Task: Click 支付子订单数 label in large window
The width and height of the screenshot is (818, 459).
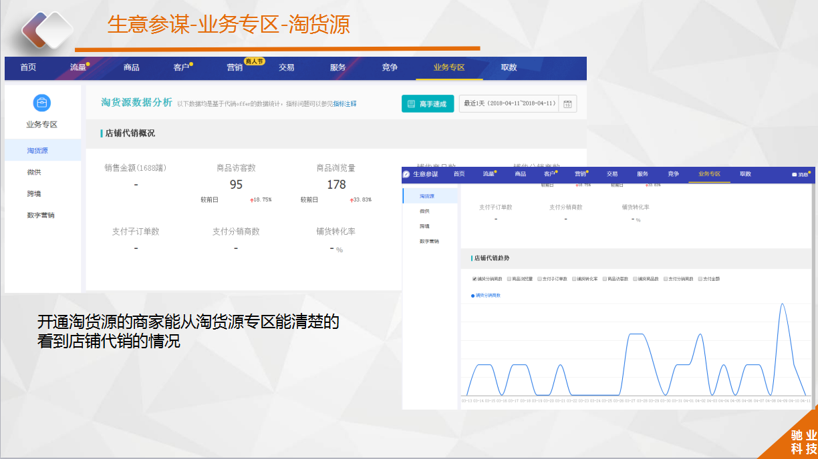Action: click(x=136, y=232)
